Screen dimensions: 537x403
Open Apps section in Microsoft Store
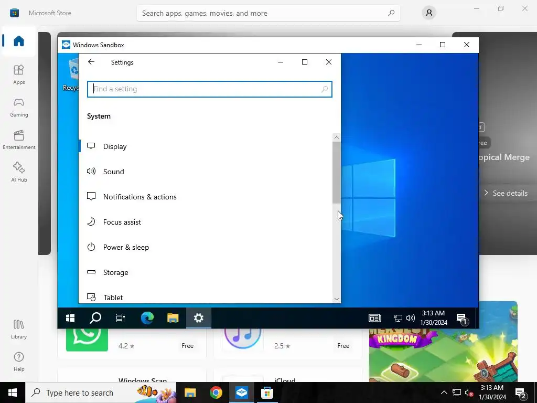pyautogui.click(x=19, y=75)
